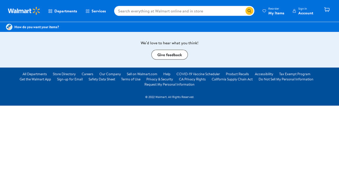Screen dimensions: 339x190
Task: Click the Give feedback button
Action: pos(169,55)
